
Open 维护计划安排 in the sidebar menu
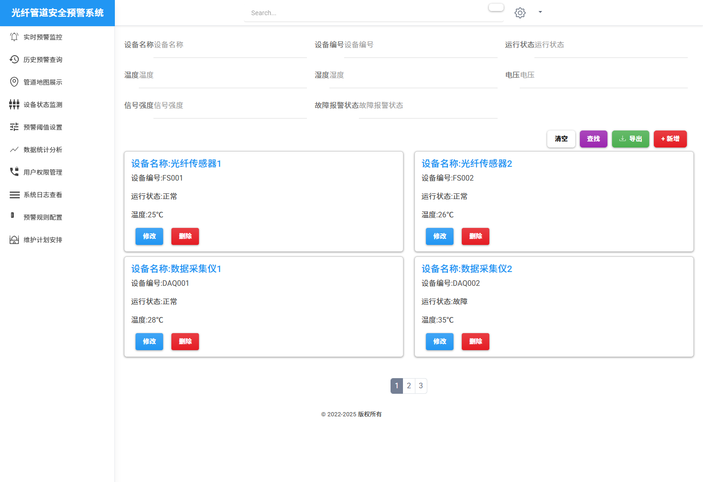[x=43, y=240]
